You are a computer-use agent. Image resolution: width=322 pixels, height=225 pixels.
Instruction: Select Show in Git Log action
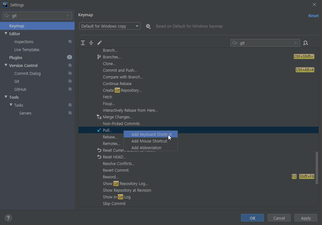198,197
